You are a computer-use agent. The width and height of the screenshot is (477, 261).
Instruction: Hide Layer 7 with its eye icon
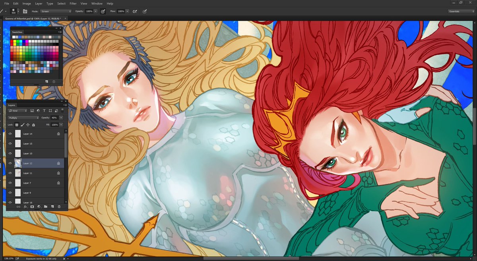pyautogui.click(x=10, y=183)
